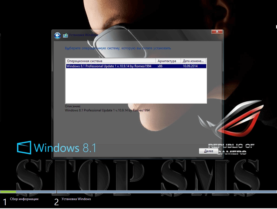Viewport: 277px width, 209px height.
Task: Click the heading Выберите операционную систему
Action: point(118,48)
